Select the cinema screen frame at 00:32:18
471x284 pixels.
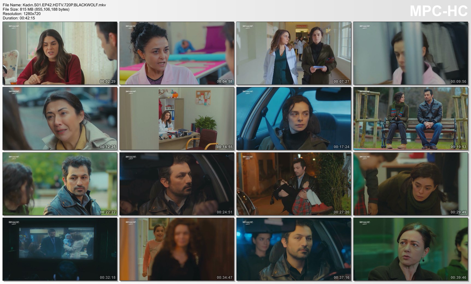[60, 249]
